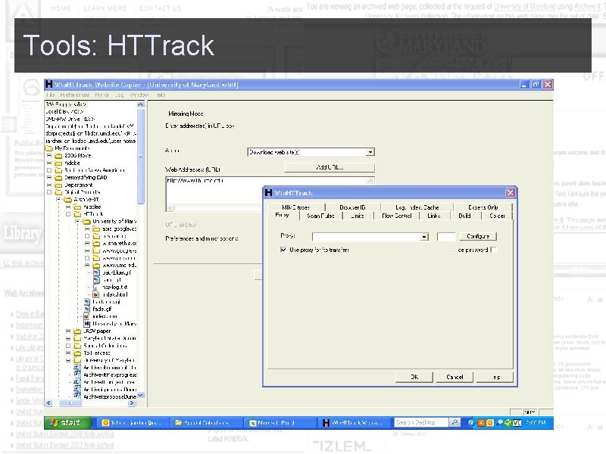Click the Department folder icon
Screen dimensions: 606x454
point(58,185)
